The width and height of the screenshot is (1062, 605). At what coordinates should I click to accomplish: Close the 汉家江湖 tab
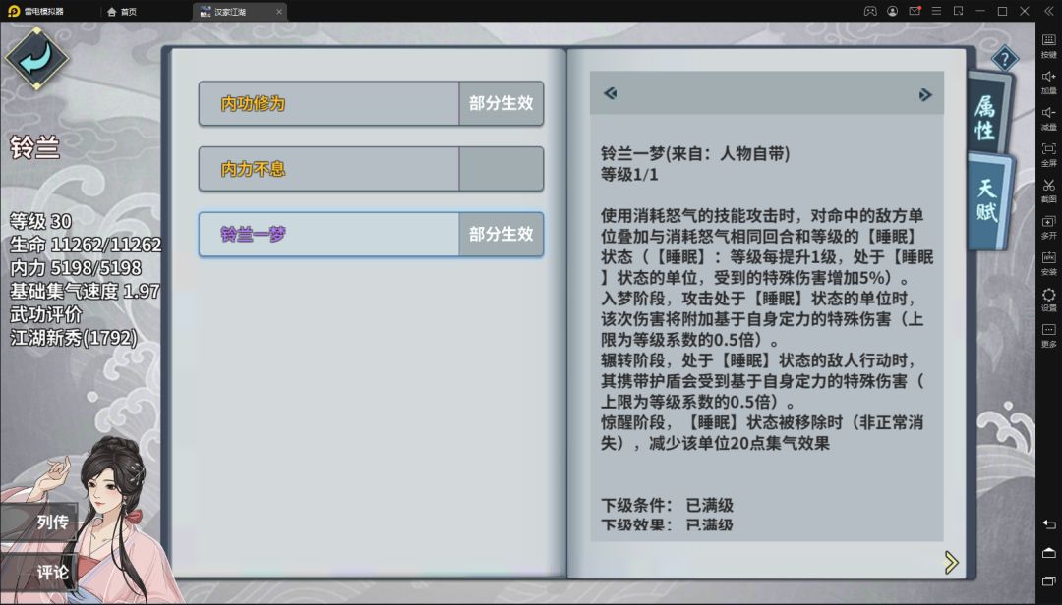[279, 12]
